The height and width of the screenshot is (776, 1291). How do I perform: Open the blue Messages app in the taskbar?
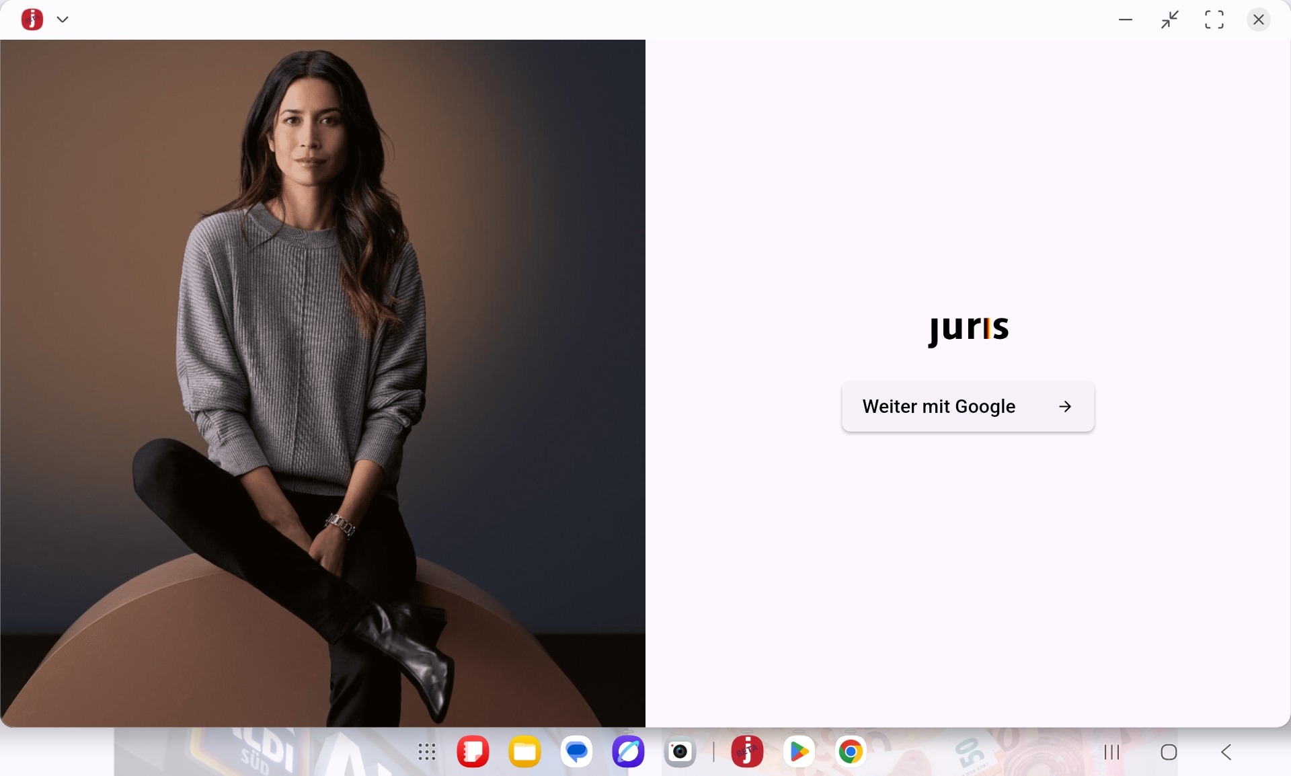click(x=577, y=752)
